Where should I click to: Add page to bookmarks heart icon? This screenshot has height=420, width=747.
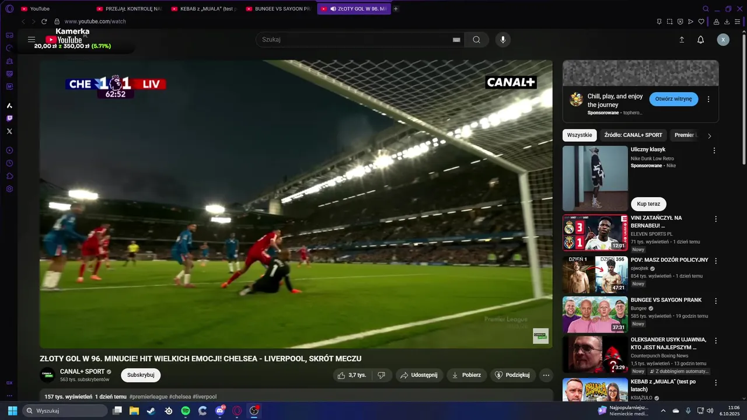701,22
